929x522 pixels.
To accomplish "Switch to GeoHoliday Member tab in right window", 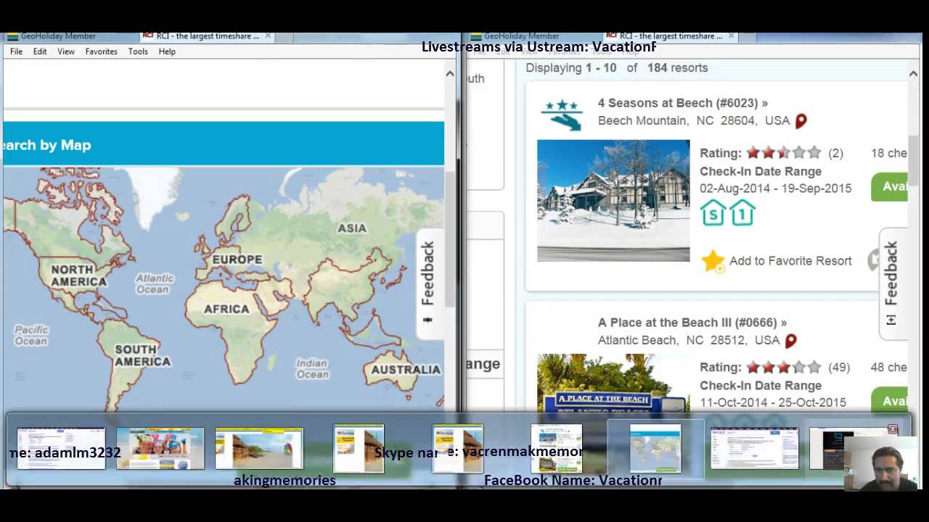I will pyautogui.click(x=521, y=36).
